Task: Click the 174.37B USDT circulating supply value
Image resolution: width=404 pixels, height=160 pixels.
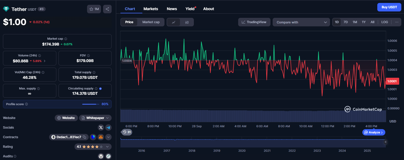Action: [x=85, y=93]
